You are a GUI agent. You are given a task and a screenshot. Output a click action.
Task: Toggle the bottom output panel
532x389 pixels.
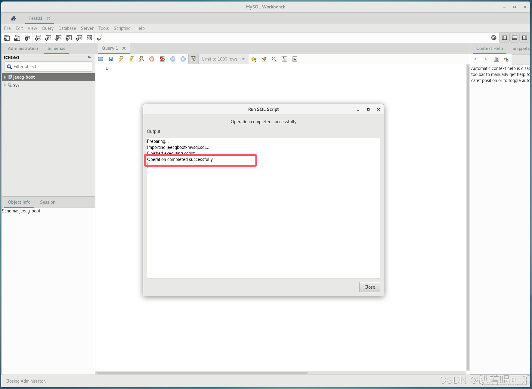515,38
